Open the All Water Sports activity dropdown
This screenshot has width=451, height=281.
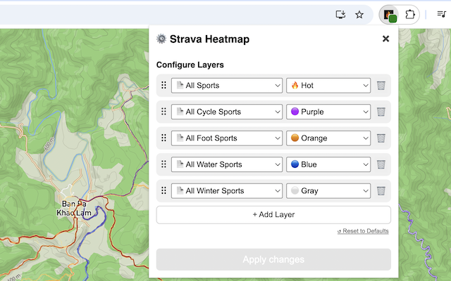(227, 164)
